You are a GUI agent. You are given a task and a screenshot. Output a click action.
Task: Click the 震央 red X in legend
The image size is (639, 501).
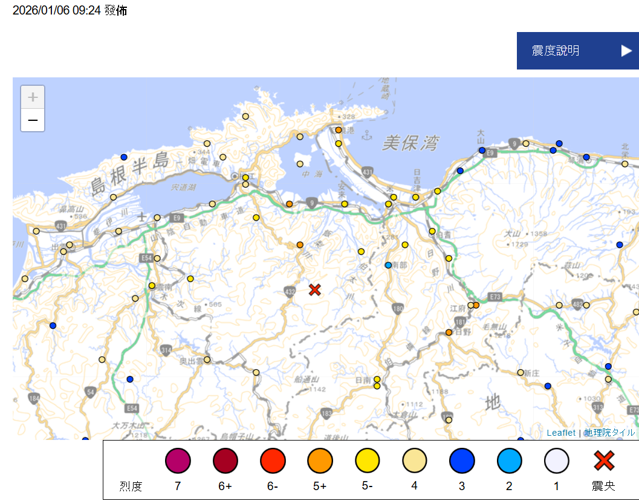[604, 461]
